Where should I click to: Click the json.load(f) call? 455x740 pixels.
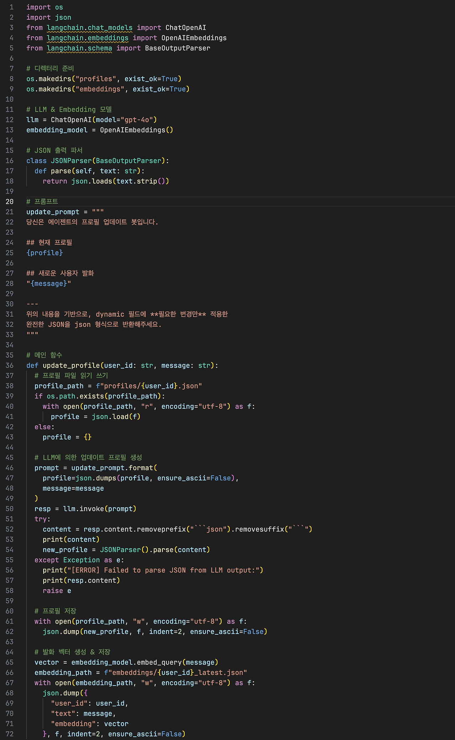116,417
